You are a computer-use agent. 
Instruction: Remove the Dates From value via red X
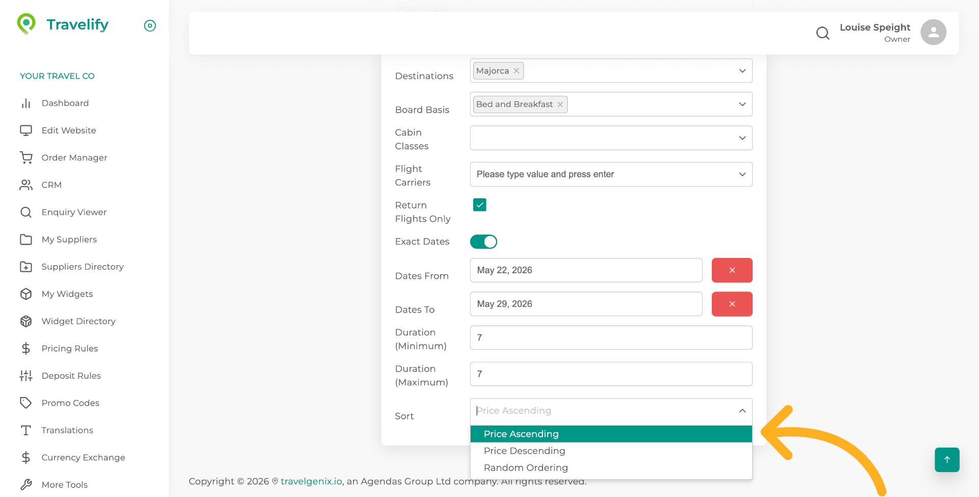click(x=732, y=270)
